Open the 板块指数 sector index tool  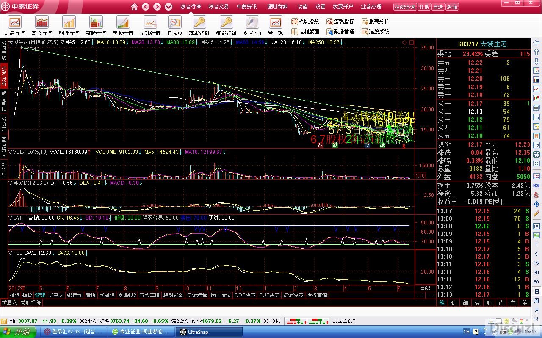pos(305,22)
